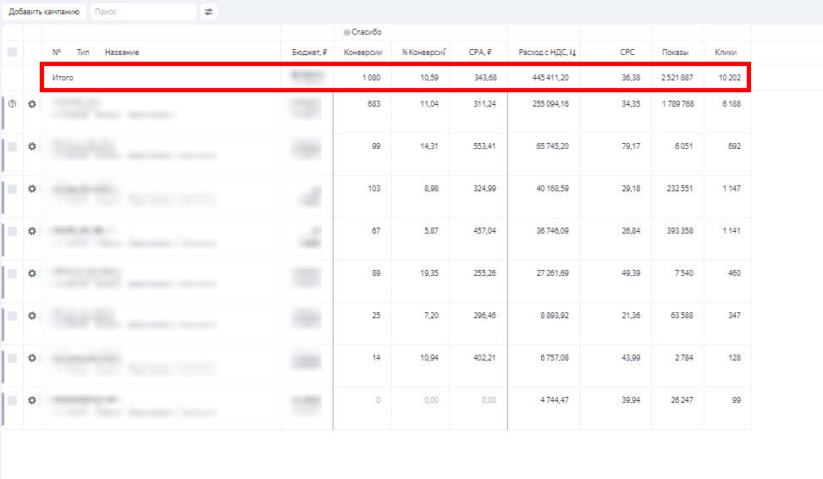Click the Бюджет, ₽ column header
The width and height of the screenshot is (823, 479).
(310, 52)
